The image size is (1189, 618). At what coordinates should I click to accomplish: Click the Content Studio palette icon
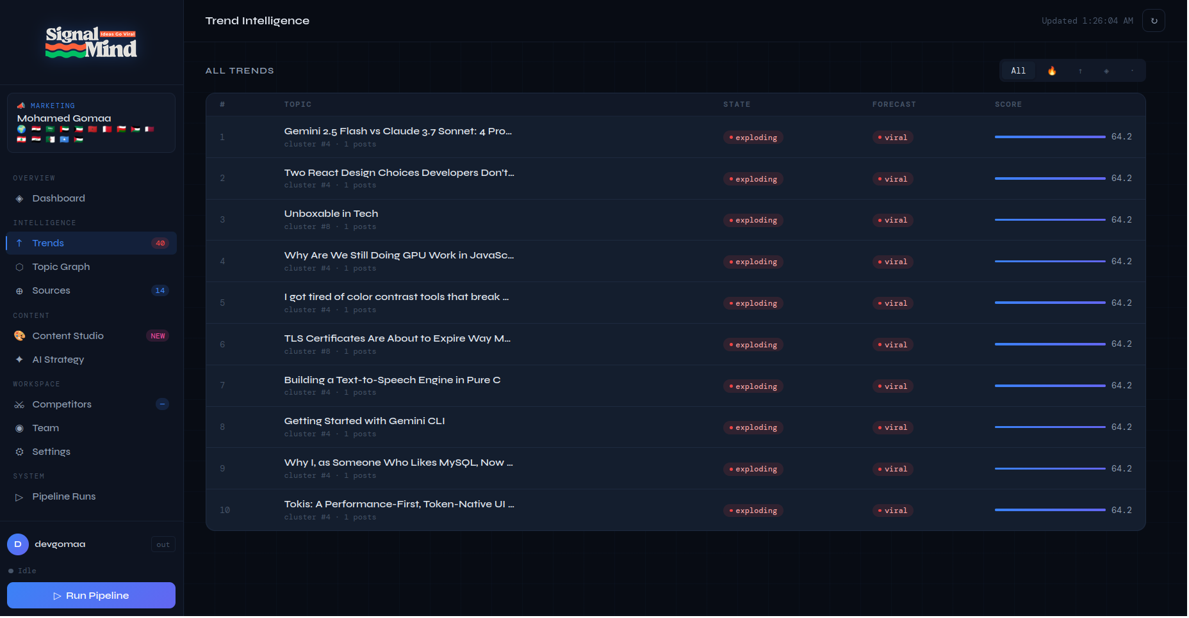point(19,337)
